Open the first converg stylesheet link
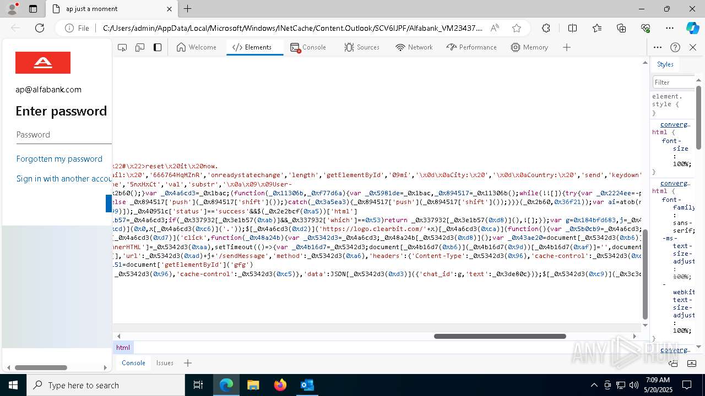The height and width of the screenshot is (396, 705). pos(675,124)
